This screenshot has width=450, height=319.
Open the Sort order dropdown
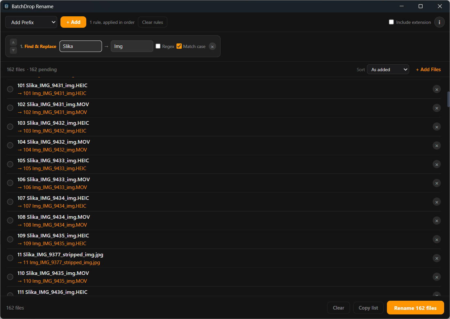click(388, 70)
